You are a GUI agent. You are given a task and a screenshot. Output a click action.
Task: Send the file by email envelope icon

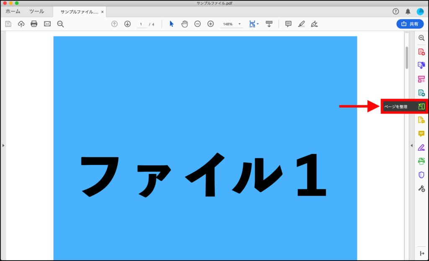[47, 24]
